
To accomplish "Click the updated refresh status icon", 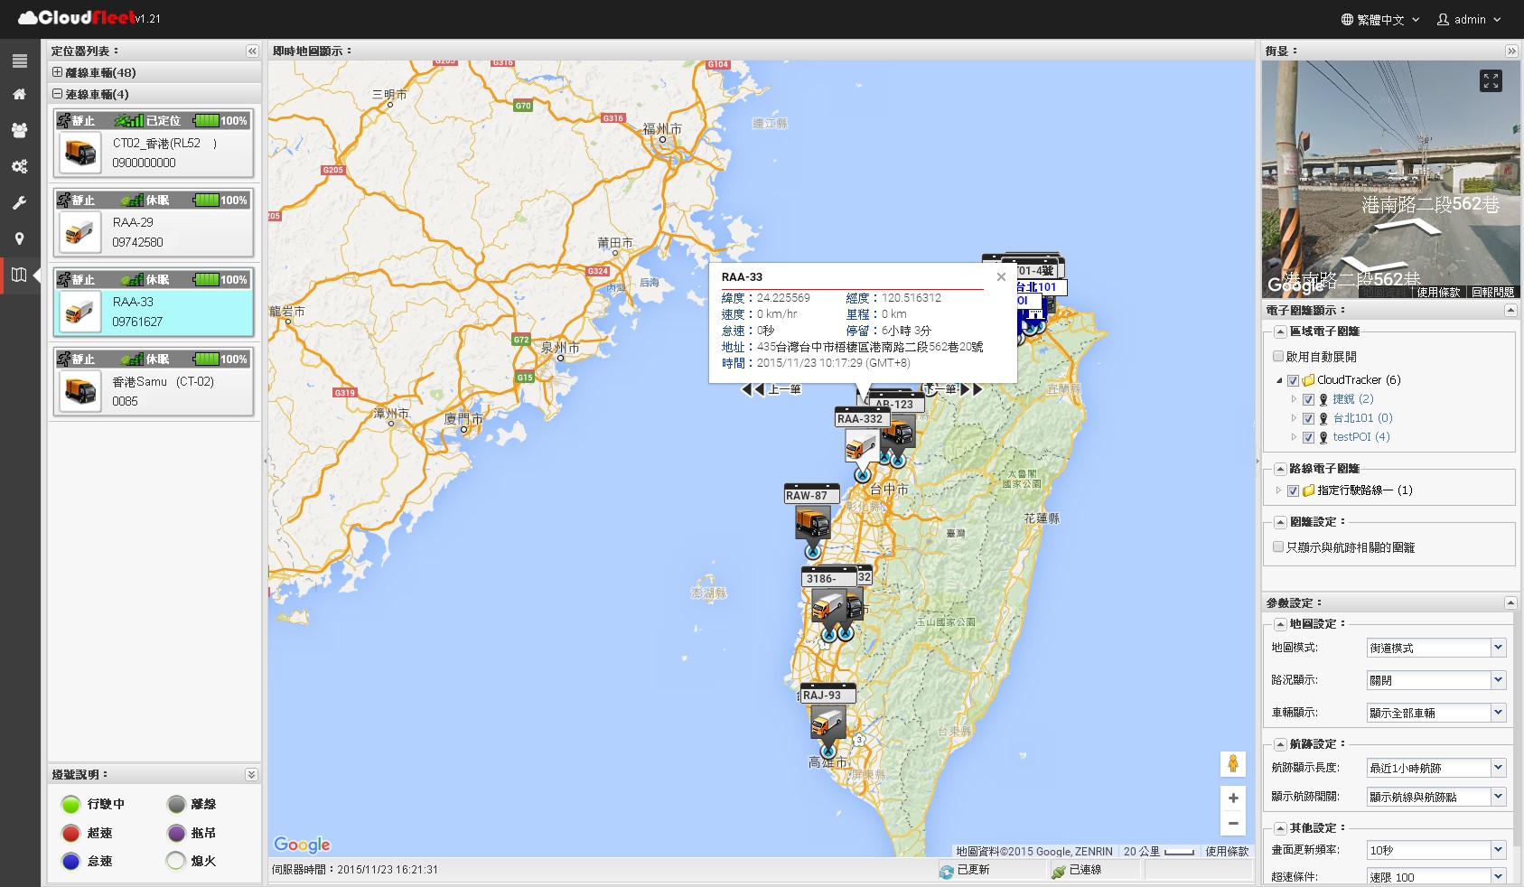I will [x=947, y=871].
